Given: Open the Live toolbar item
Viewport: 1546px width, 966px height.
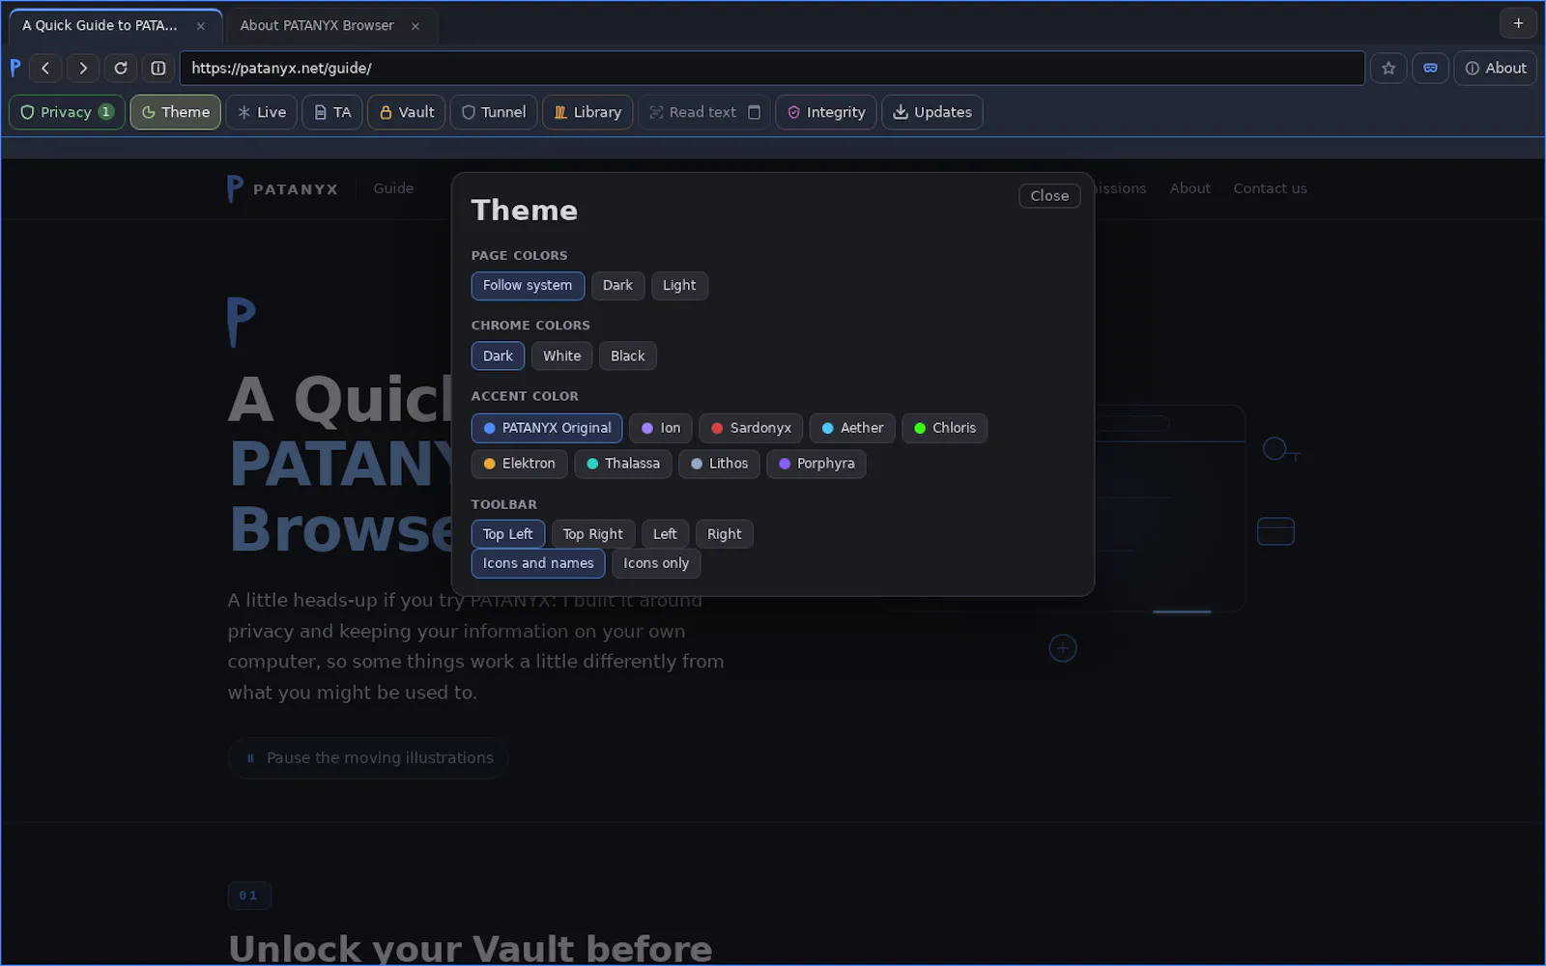Looking at the screenshot, I should pos(262,112).
